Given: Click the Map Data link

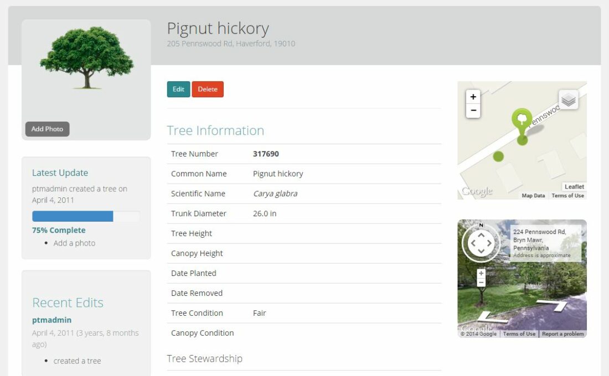Looking at the screenshot, I should [533, 195].
